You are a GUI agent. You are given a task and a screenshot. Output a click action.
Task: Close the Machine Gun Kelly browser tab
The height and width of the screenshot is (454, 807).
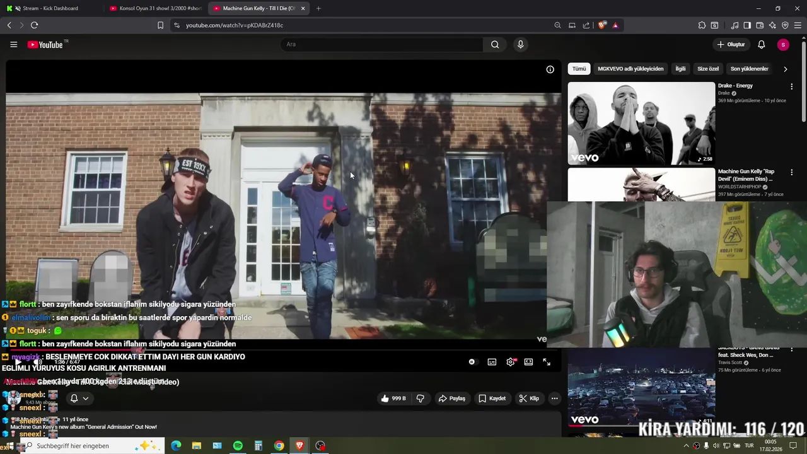(x=303, y=8)
